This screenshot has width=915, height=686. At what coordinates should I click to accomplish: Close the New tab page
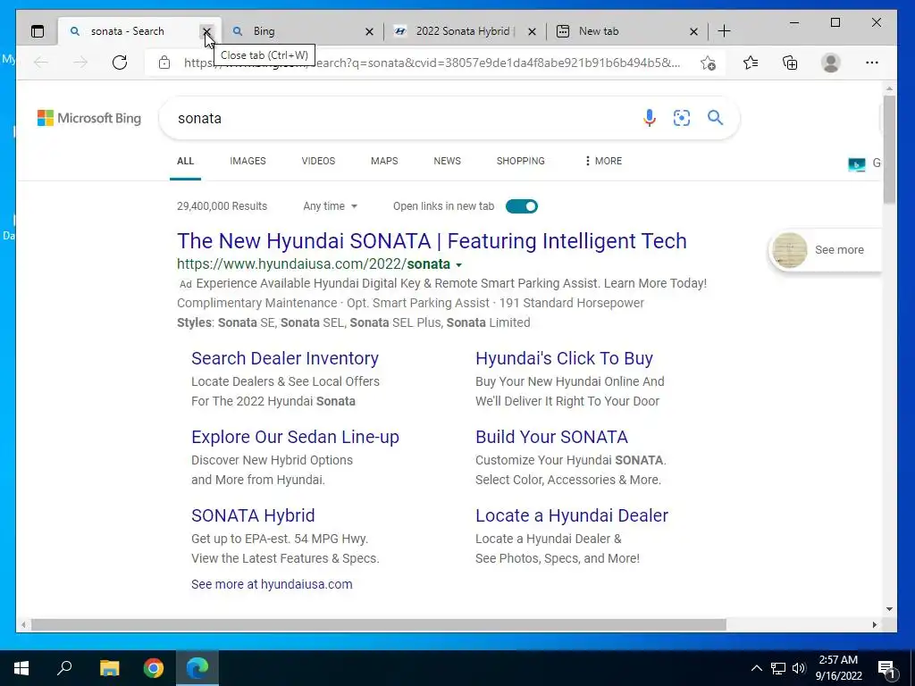coord(693,31)
